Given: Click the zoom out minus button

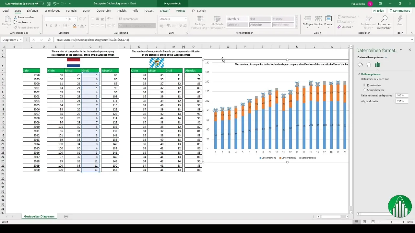Looking at the screenshot, I should (379, 222).
